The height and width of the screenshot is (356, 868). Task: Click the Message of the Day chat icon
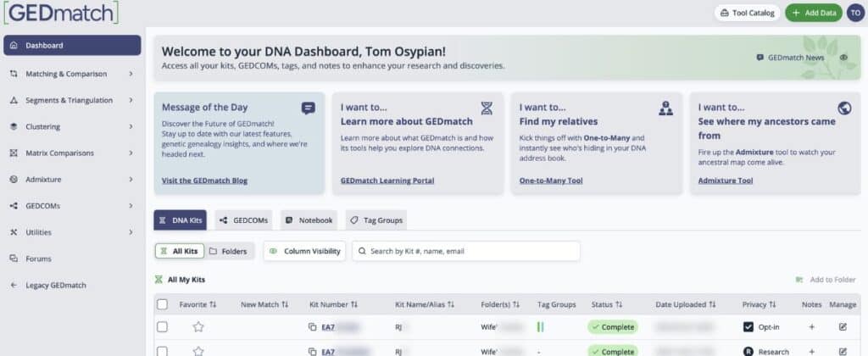pos(309,108)
